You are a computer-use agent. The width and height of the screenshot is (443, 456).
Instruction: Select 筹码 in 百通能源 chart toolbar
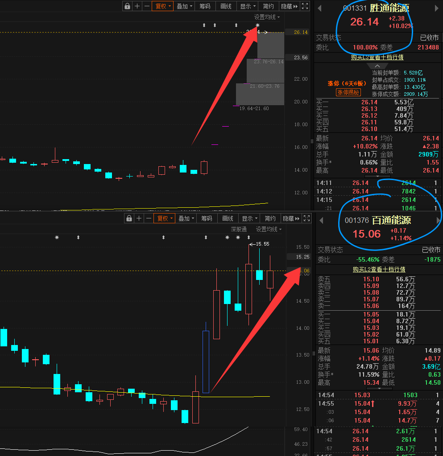pyautogui.click(x=207, y=218)
